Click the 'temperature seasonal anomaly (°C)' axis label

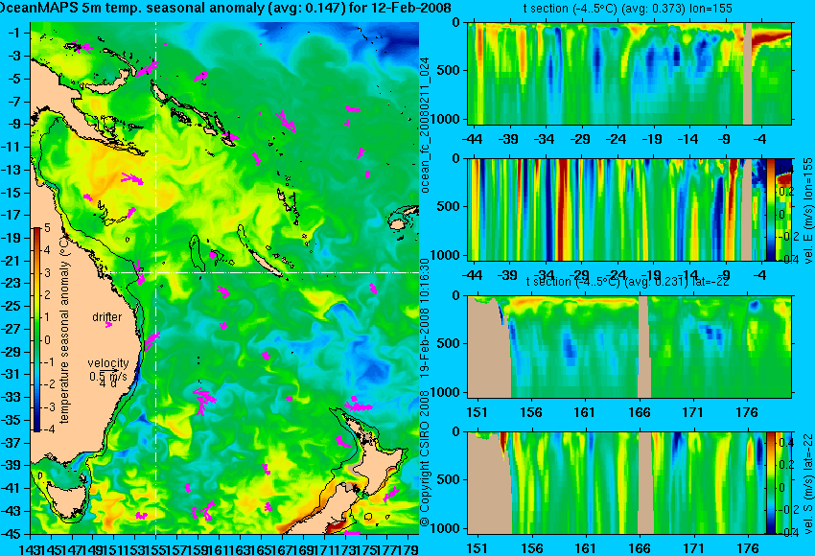coord(64,330)
